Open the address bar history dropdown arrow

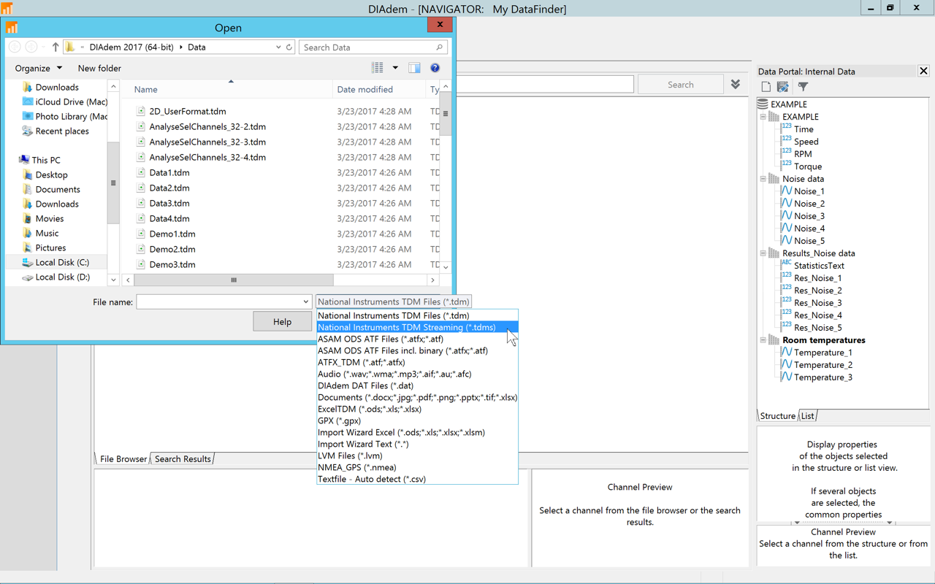(x=278, y=47)
